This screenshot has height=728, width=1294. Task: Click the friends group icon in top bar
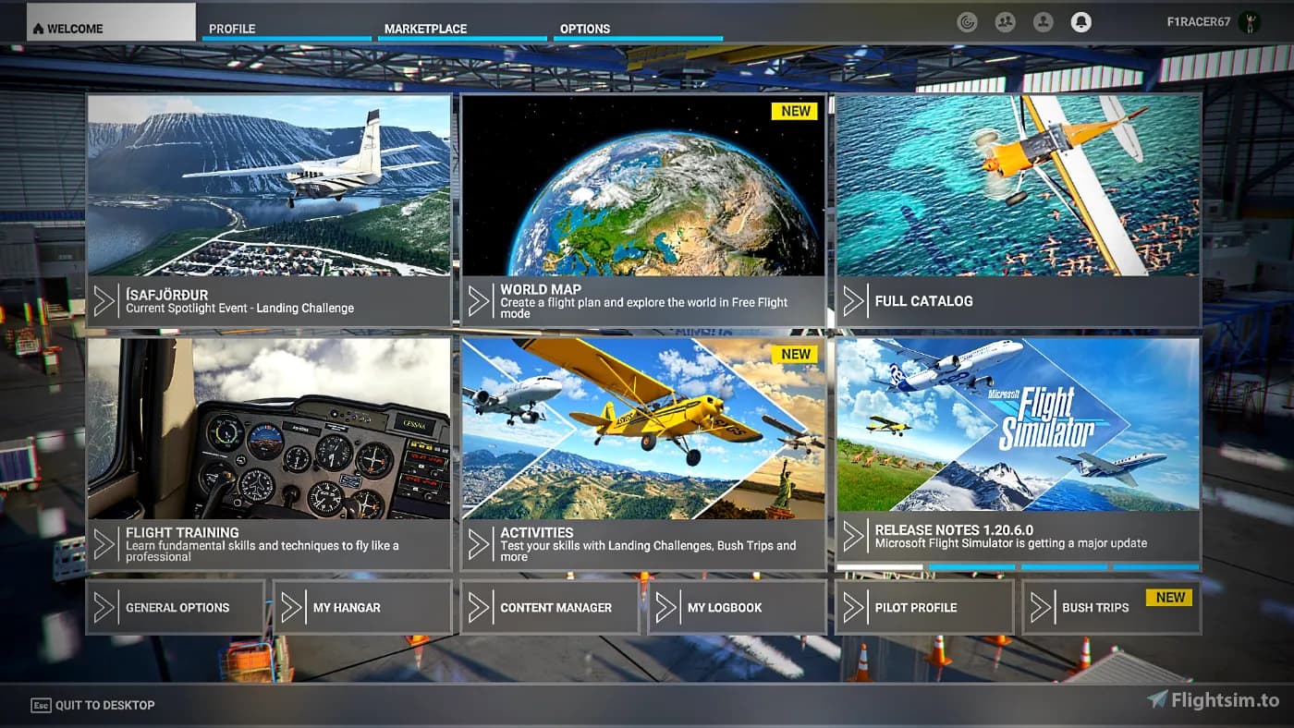click(x=1005, y=22)
